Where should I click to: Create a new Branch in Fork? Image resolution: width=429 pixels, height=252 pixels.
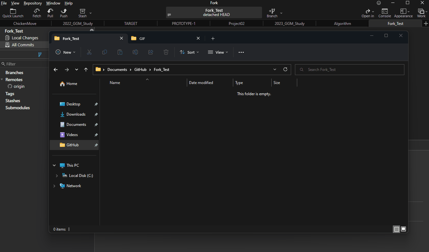click(272, 13)
